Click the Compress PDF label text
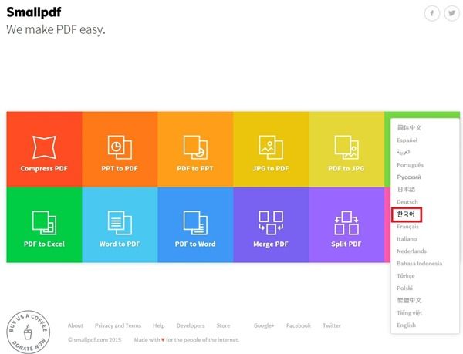The height and width of the screenshot is (354, 463). pyautogui.click(x=44, y=168)
